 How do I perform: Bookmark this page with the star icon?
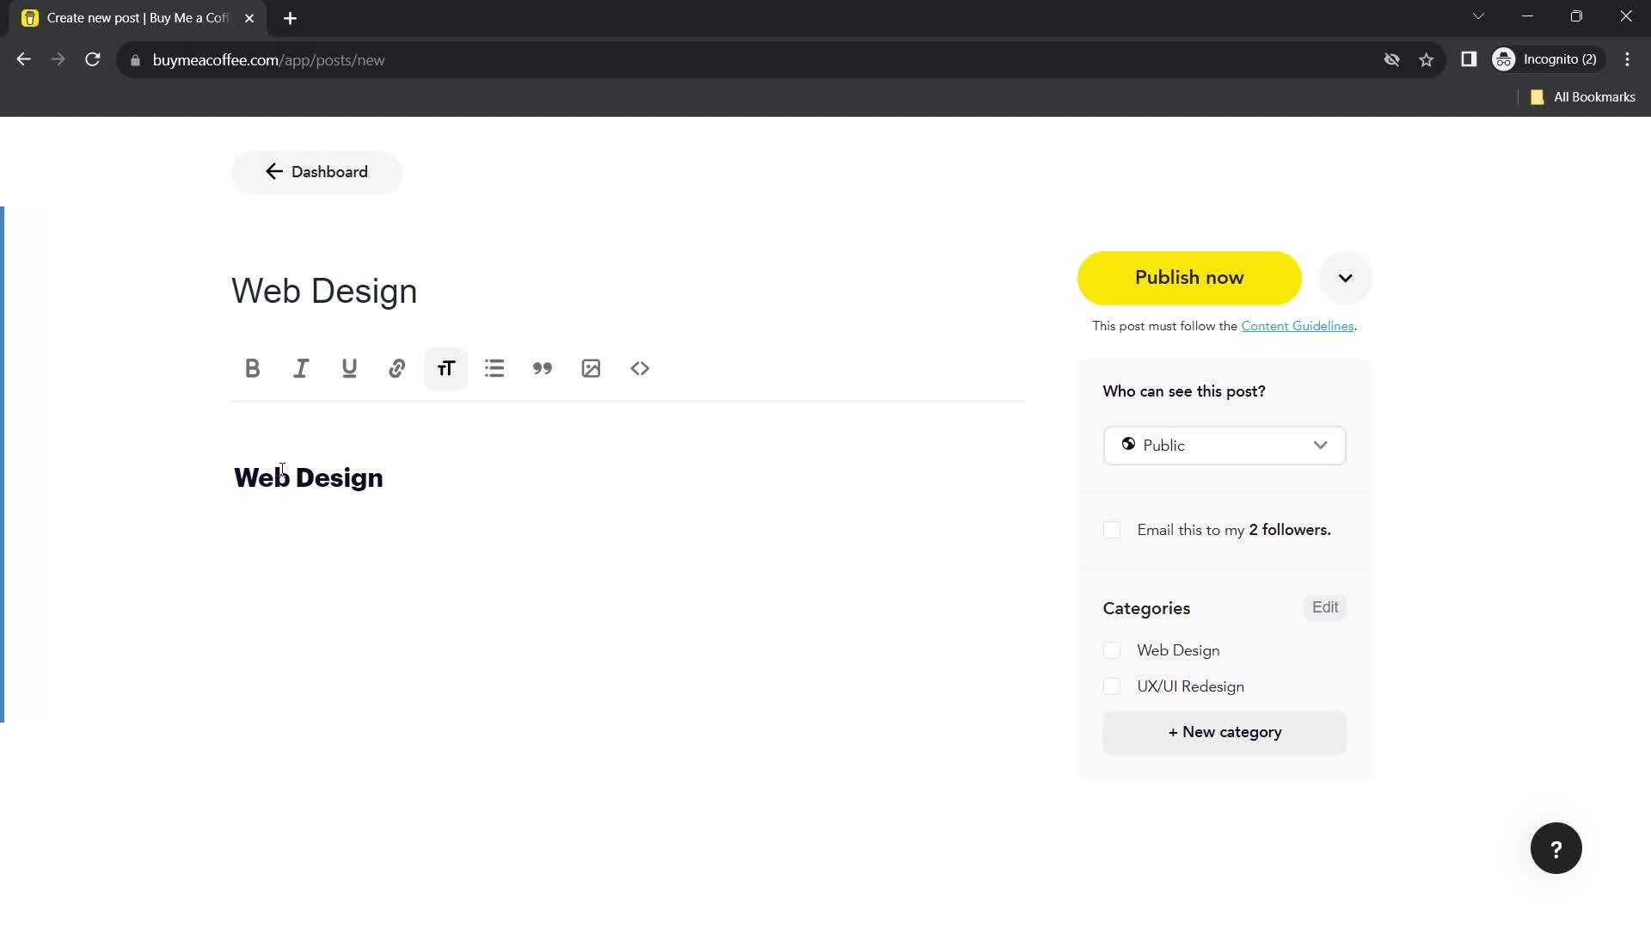pyautogui.click(x=1427, y=59)
